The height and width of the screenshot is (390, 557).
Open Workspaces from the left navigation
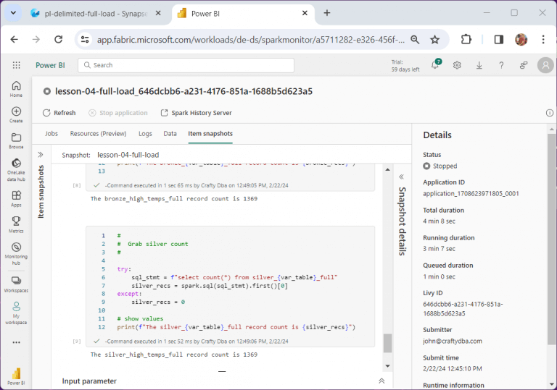tap(16, 283)
